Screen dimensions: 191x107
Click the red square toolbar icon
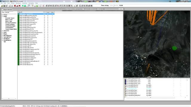tap(15, 6)
